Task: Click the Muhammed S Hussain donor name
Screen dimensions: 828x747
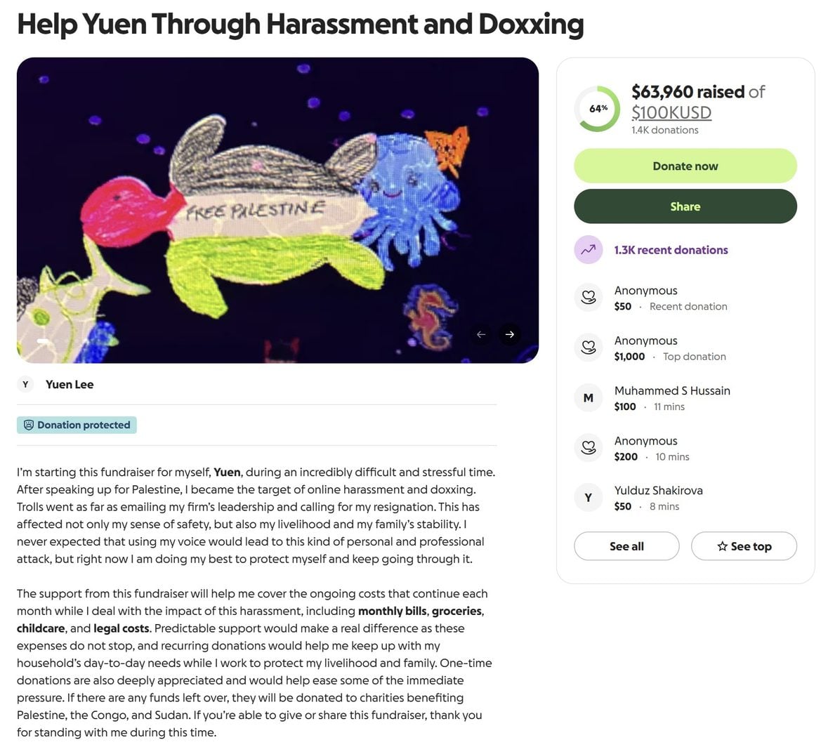Action: tap(671, 390)
